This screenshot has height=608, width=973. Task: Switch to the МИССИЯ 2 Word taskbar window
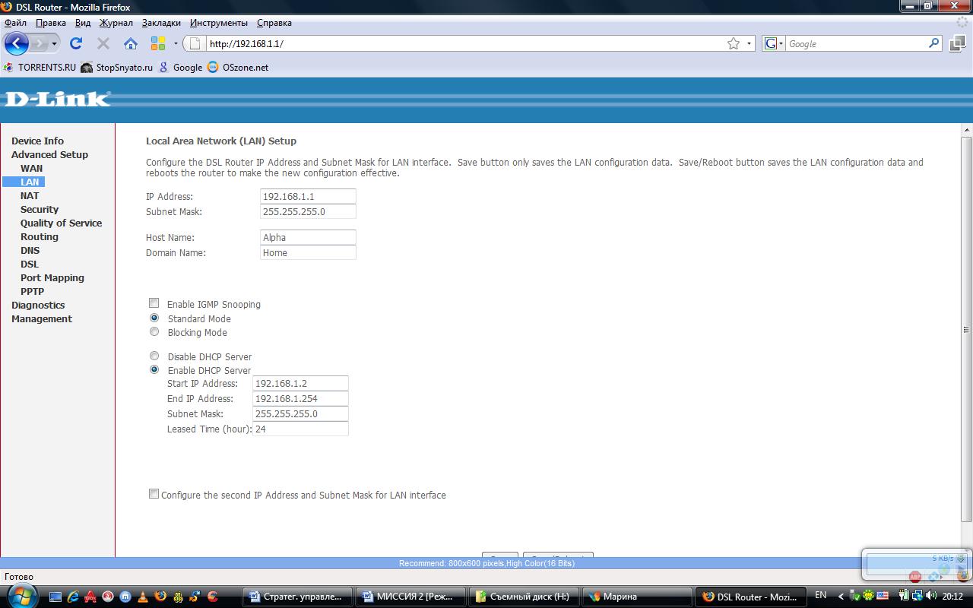click(x=411, y=597)
